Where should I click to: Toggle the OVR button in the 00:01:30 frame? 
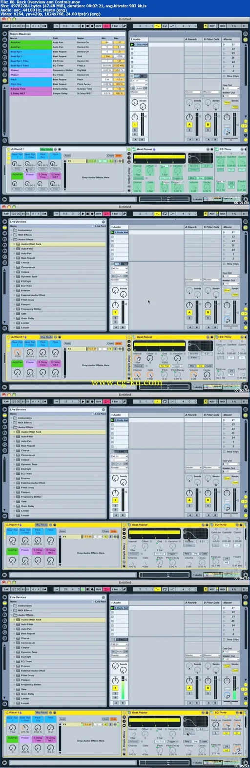(x=98, y=26)
